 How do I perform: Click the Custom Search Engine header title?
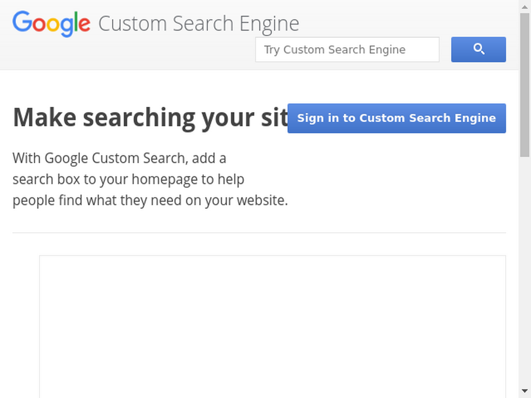199,24
